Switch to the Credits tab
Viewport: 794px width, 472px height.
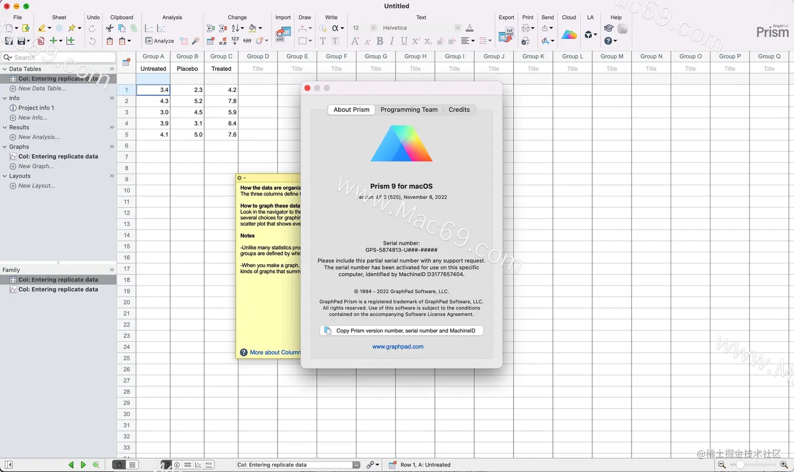459,110
